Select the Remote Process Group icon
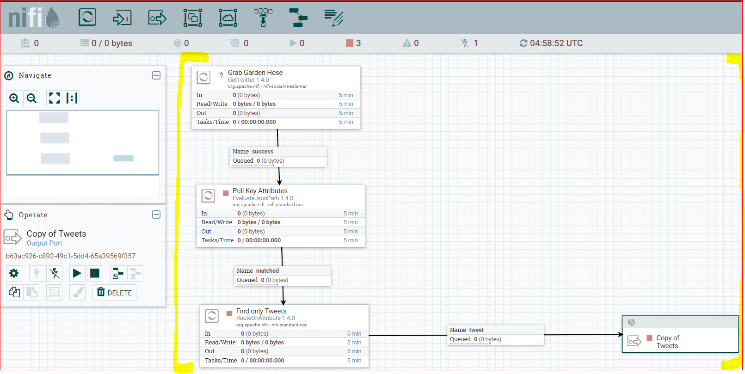Viewport: 745px width, 374px height. pyautogui.click(x=228, y=18)
